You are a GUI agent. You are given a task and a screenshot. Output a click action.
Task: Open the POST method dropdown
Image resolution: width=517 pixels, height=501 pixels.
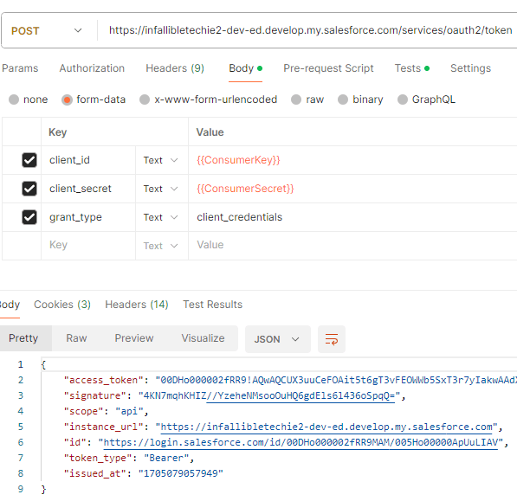(x=47, y=30)
